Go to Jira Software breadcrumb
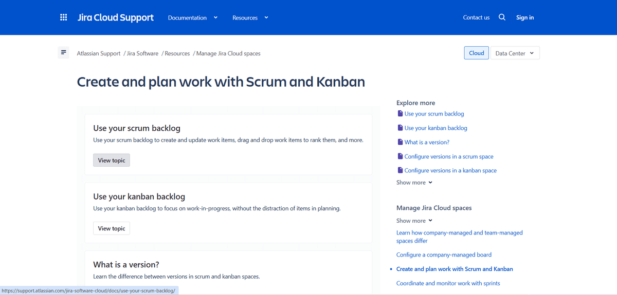 click(143, 53)
